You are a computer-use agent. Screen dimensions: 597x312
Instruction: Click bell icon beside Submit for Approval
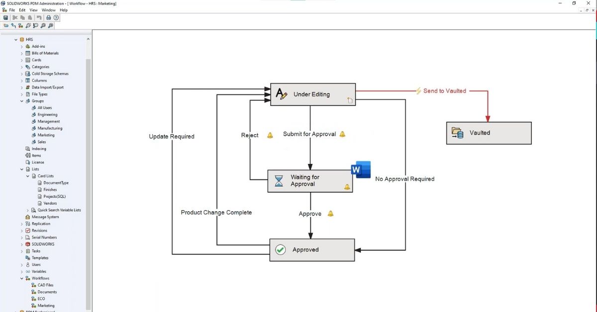coord(342,134)
